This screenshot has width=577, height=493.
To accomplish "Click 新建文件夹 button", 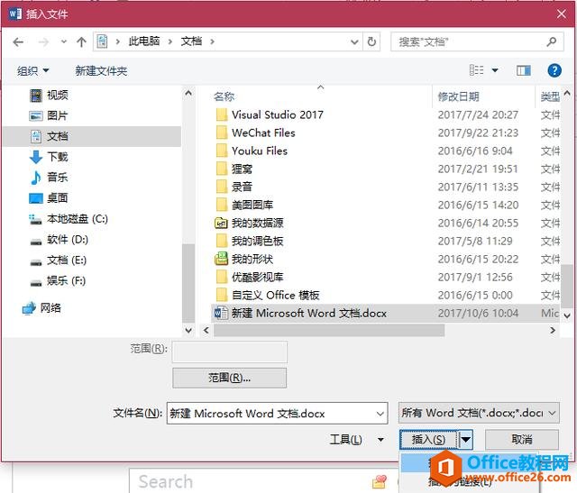I will (101, 70).
